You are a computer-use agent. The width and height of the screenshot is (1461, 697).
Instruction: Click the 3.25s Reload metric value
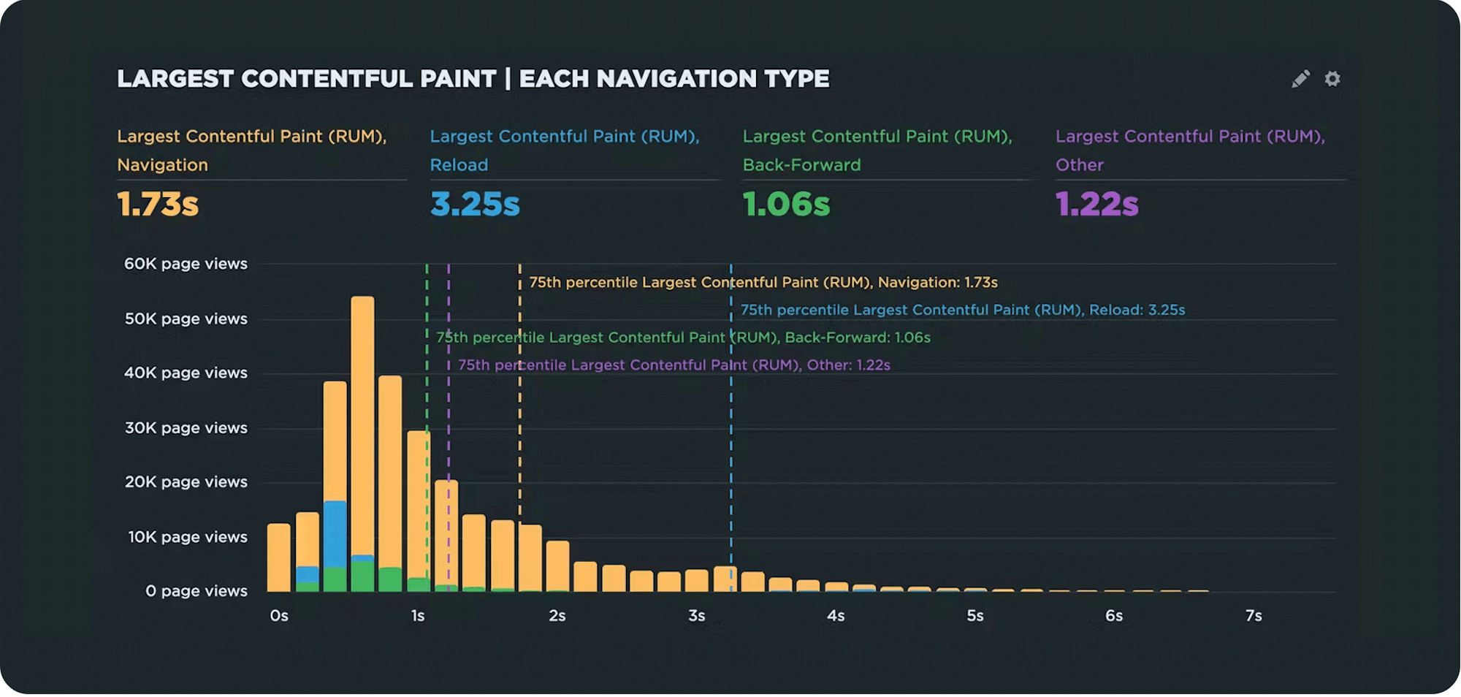pyautogui.click(x=475, y=205)
